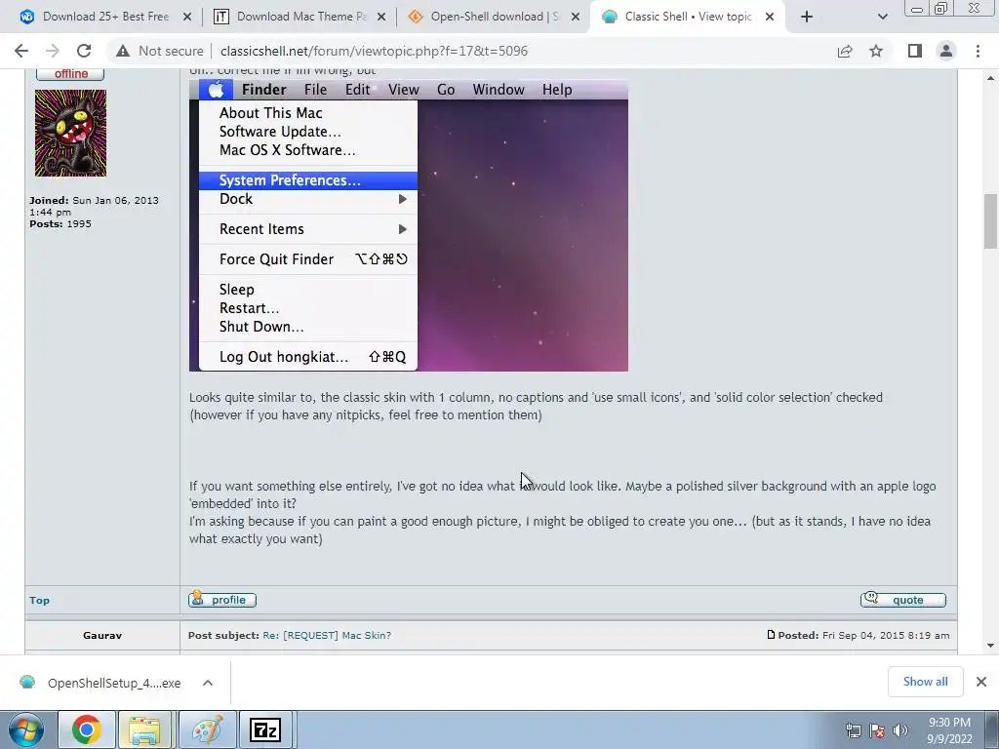Click the offline status badge
999x749 pixels.
click(x=70, y=74)
